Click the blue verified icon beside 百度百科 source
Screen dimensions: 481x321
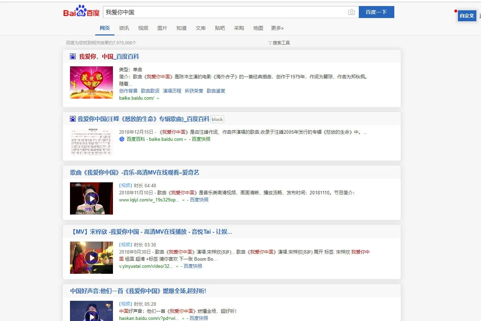coord(122,139)
